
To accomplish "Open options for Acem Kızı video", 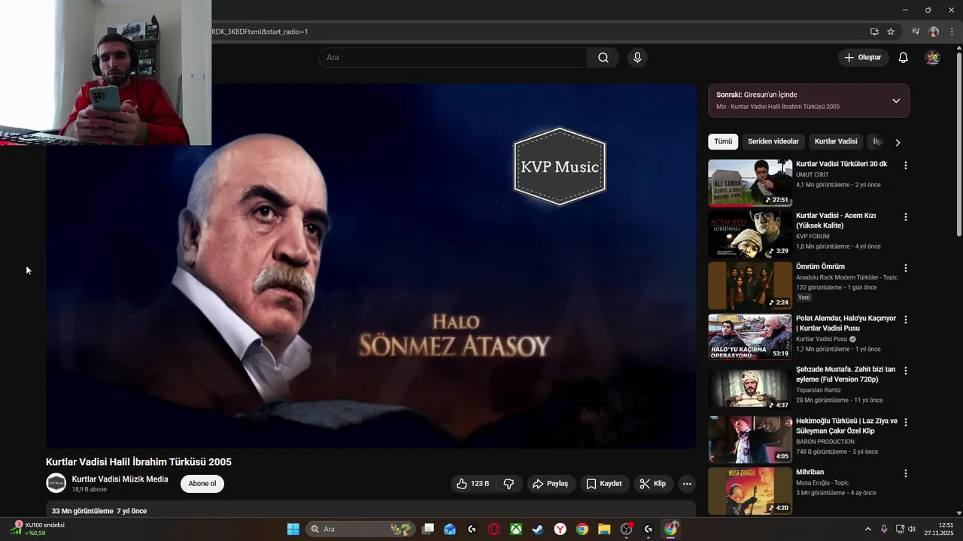I will [x=906, y=217].
